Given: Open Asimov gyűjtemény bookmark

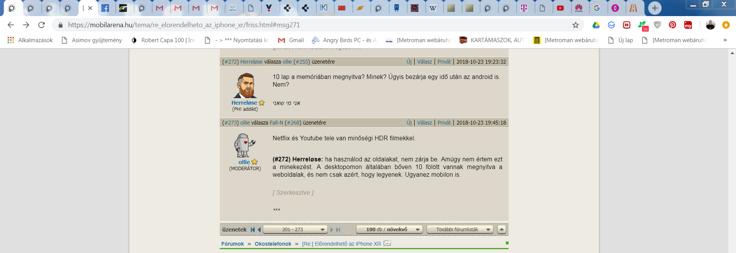Looking at the screenshot, I should point(92,40).
